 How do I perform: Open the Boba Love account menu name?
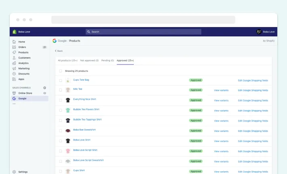269,32
